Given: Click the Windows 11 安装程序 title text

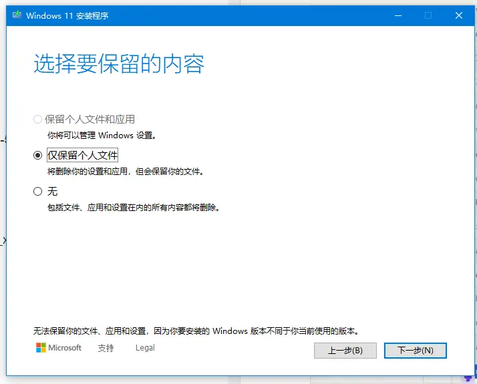Looking at the screenshot, I should click(x=67, y=15).
